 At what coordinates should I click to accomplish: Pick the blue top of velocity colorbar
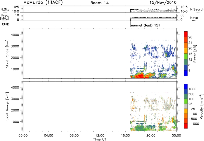186,87
